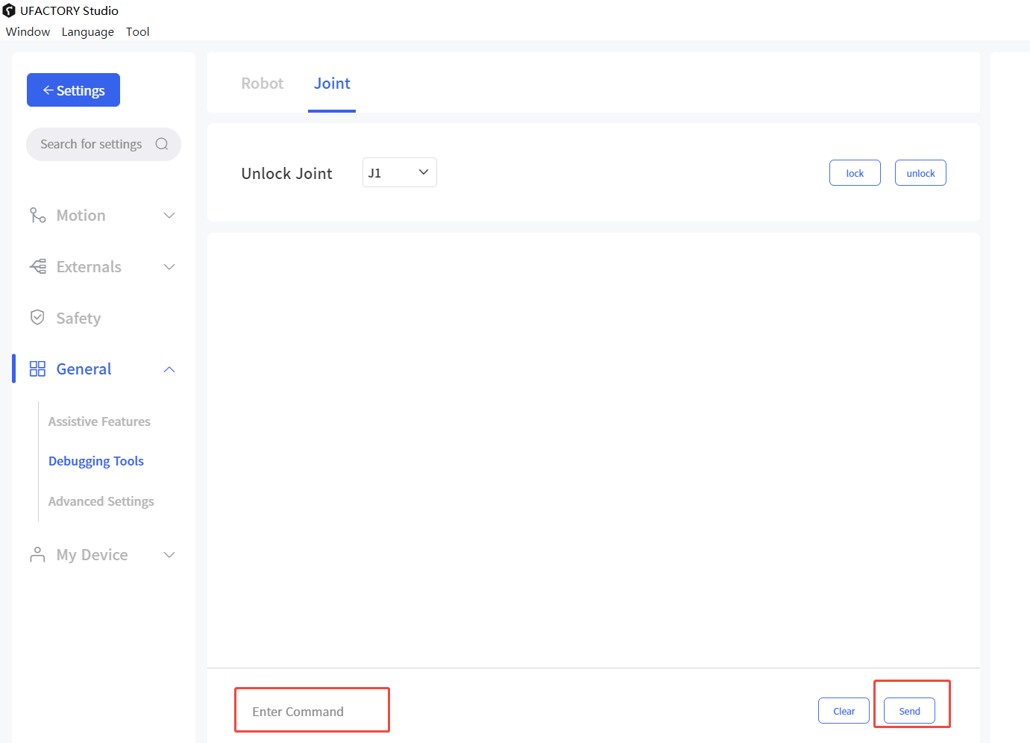1030x743 pixels.
Task: Click the Safety shield icon
Action: point(37,318)
